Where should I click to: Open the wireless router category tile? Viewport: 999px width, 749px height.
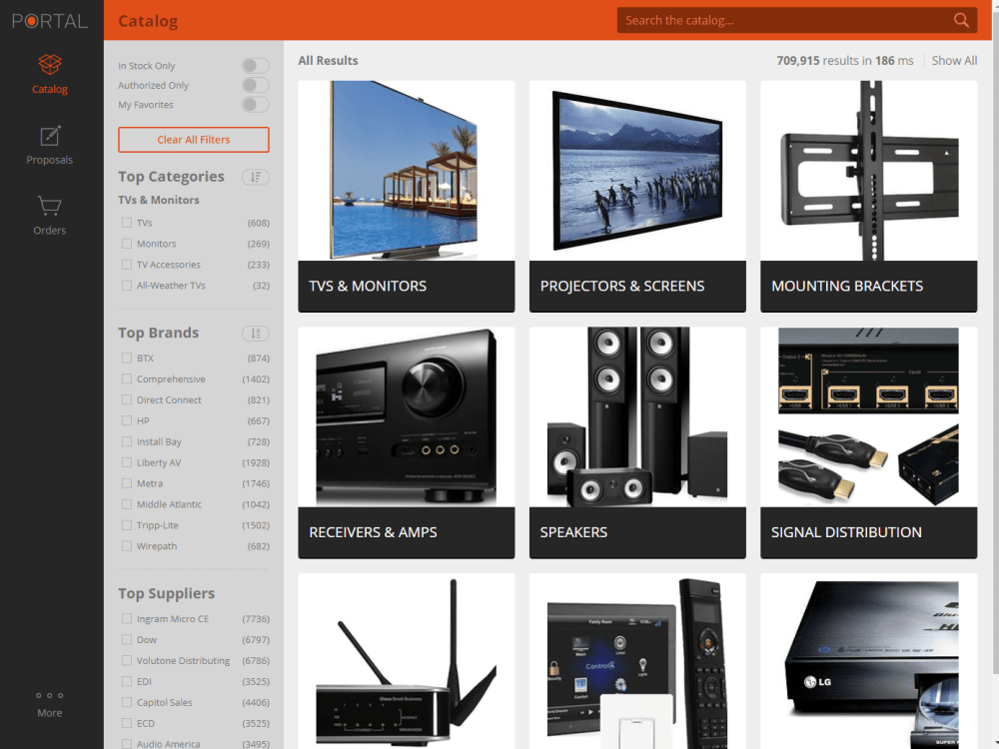point(407,661)
